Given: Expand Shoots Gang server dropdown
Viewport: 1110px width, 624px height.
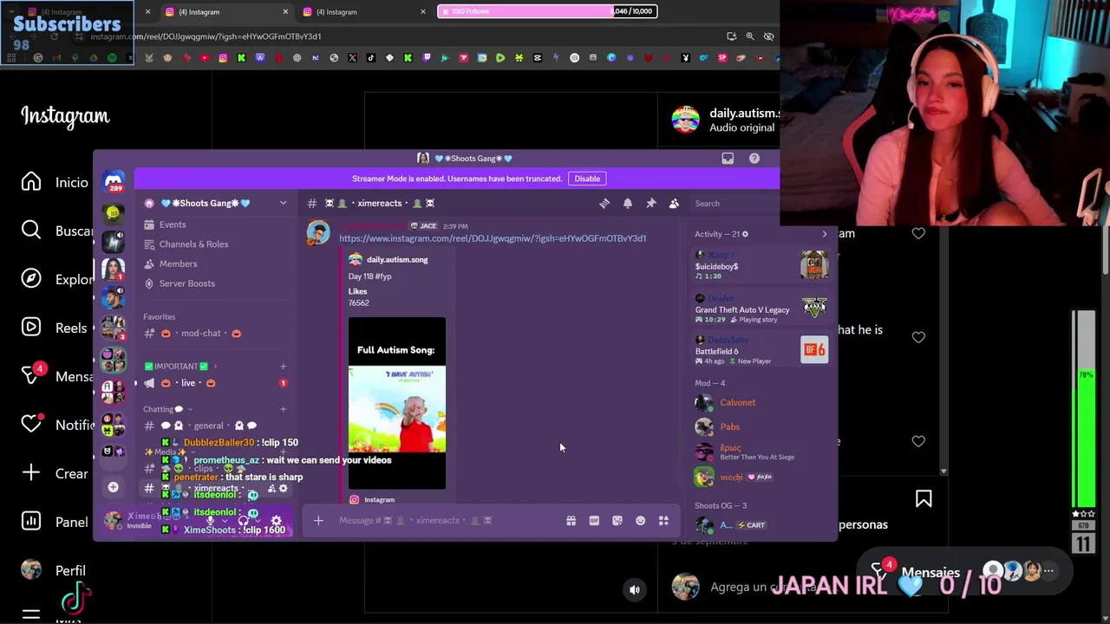Looking at the screenshot, I should tap(283, 203).
